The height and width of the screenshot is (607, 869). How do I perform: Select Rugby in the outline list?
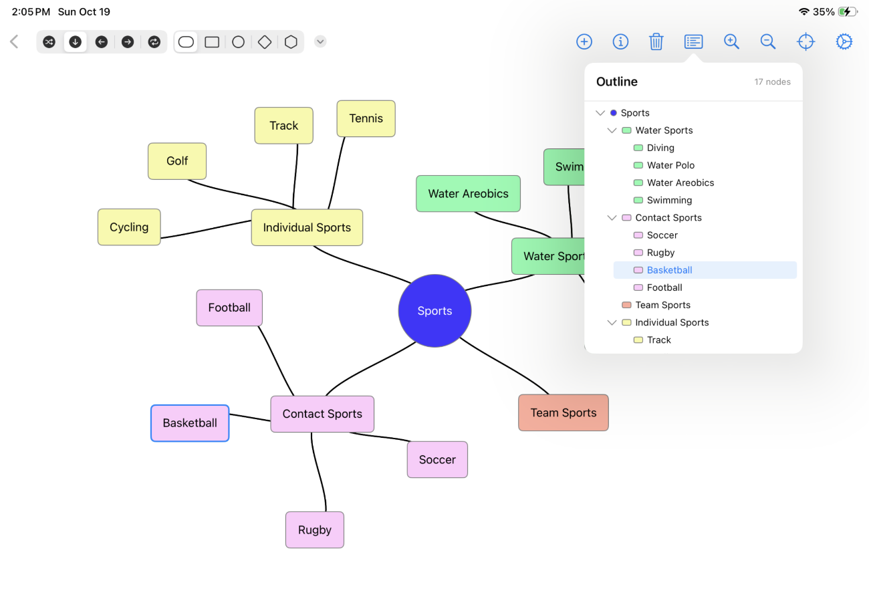point(660,253)
